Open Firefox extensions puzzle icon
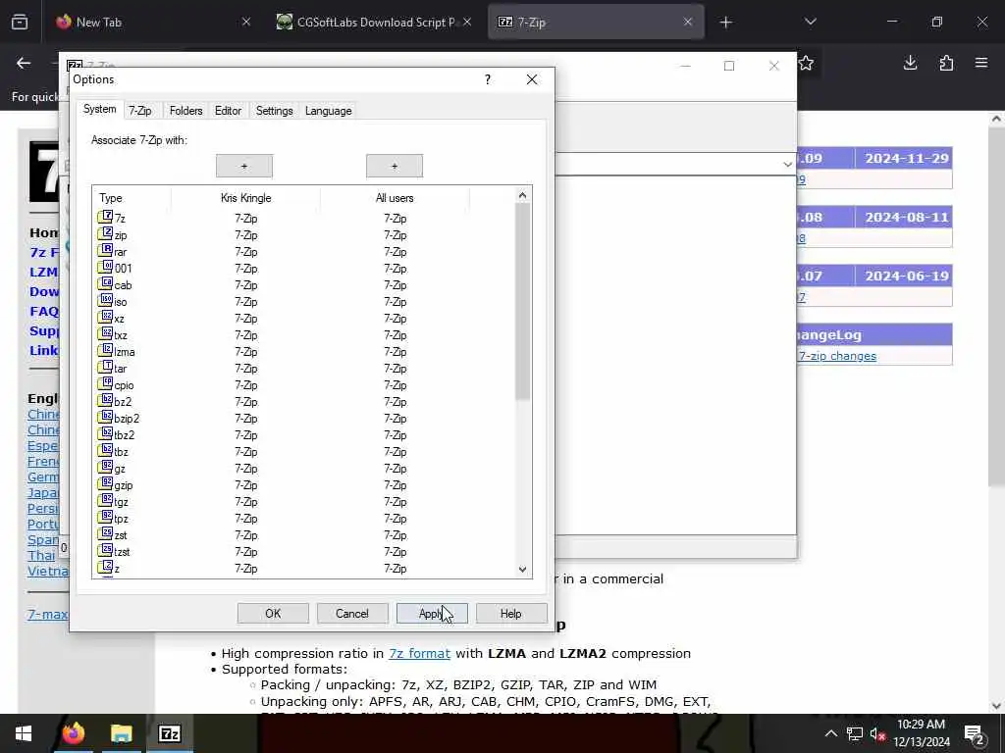 [946, 63]
